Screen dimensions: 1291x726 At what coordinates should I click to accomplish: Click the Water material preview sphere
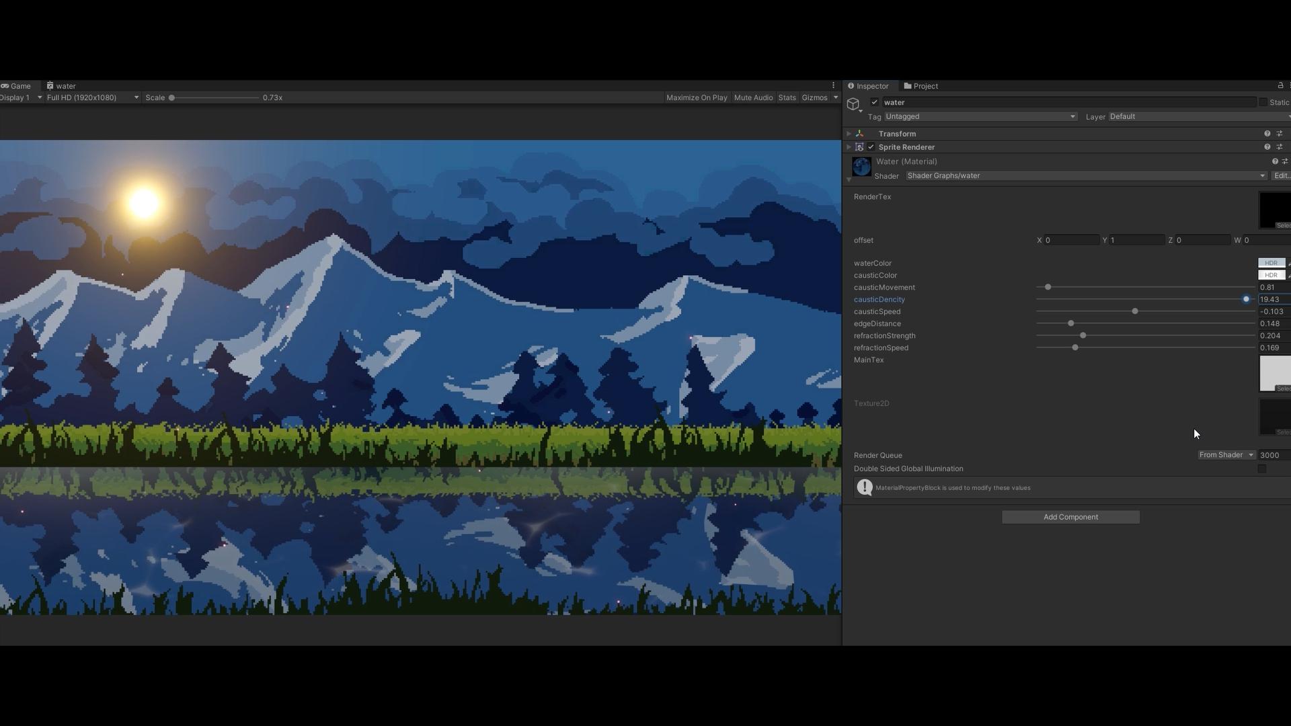point(861,166)
